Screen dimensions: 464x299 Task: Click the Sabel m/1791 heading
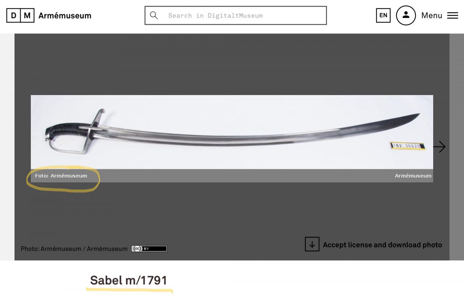tap(129, 280)
